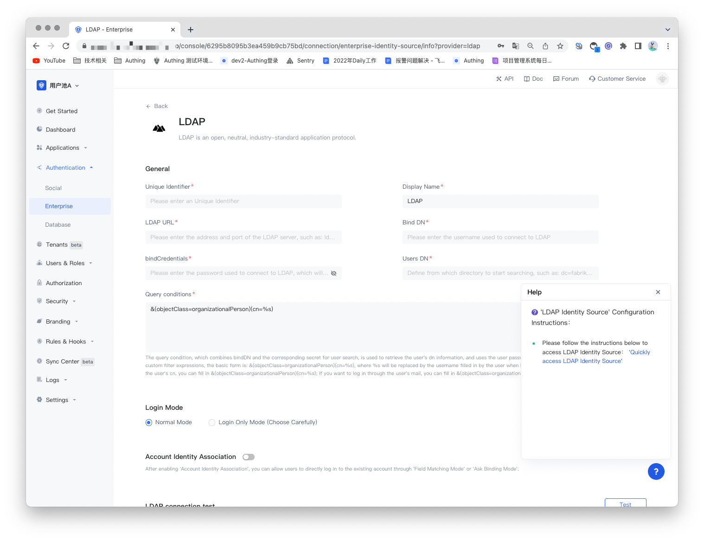Screen dimensions: 704x541
Task: Click the Unique Identifier input field
Action: pyautogui.click(x=243, y=201)
